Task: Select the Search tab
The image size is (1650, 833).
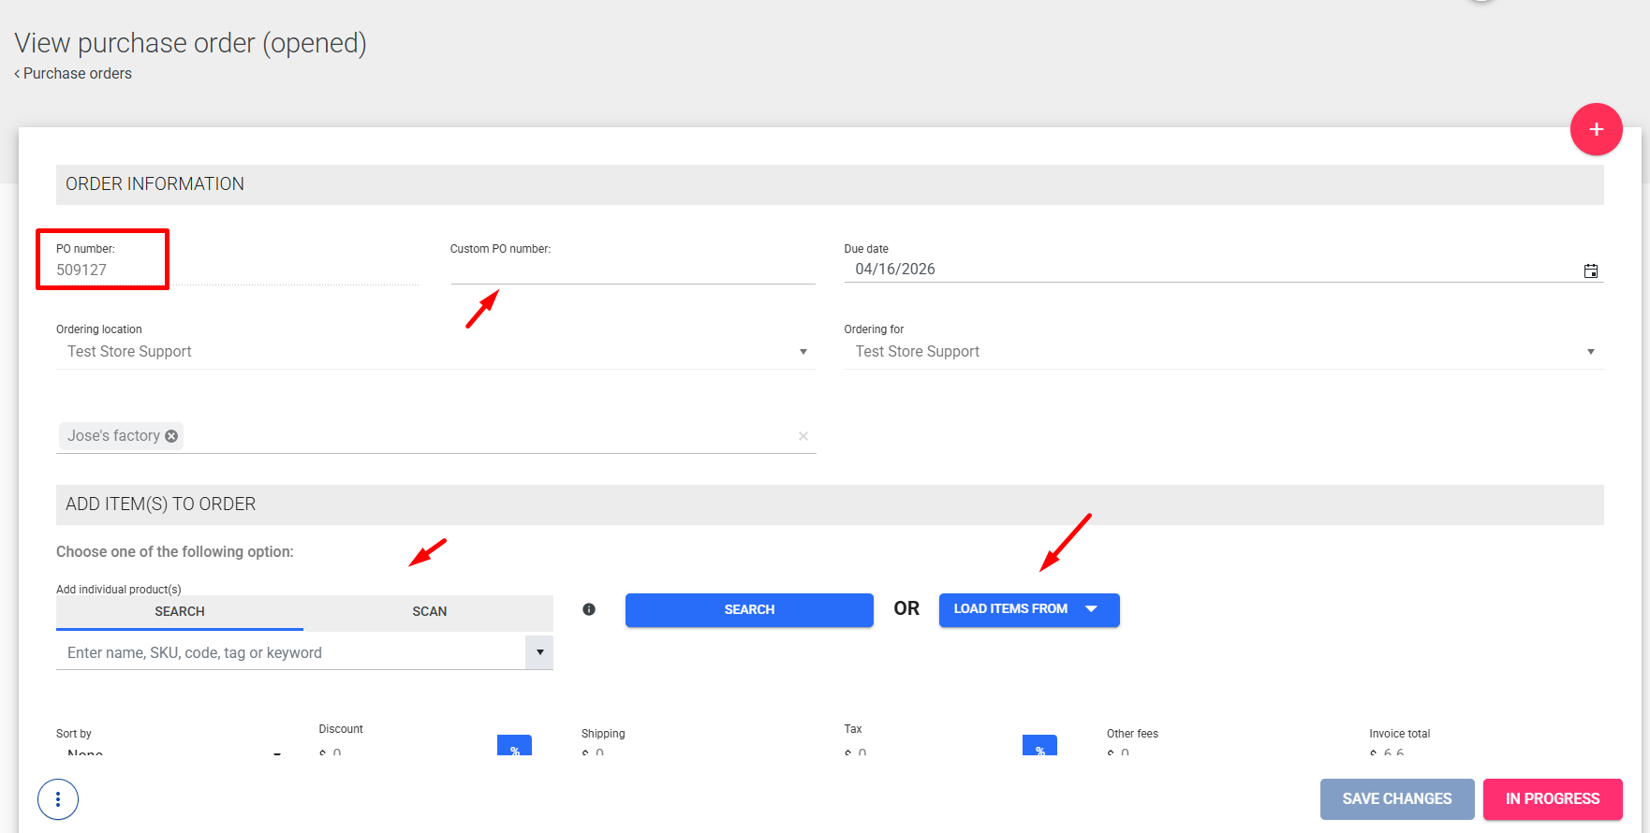Action: (180, 611)
